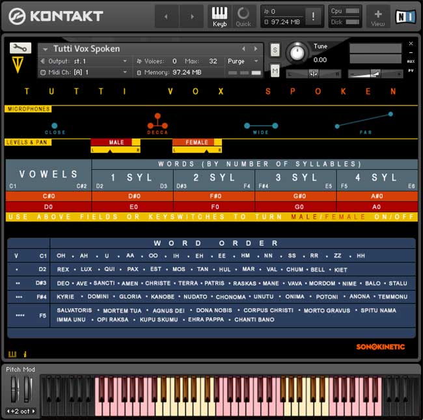Toggle the on-screen Keyboard panel
Screen dimensions: 423x420
pos(219,16)
